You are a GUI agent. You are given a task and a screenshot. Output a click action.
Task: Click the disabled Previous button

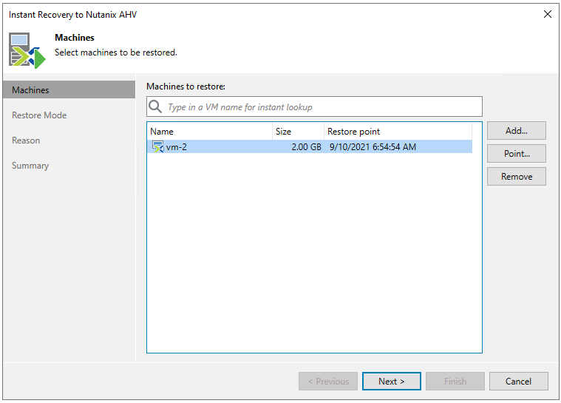[x=328, y=381]
